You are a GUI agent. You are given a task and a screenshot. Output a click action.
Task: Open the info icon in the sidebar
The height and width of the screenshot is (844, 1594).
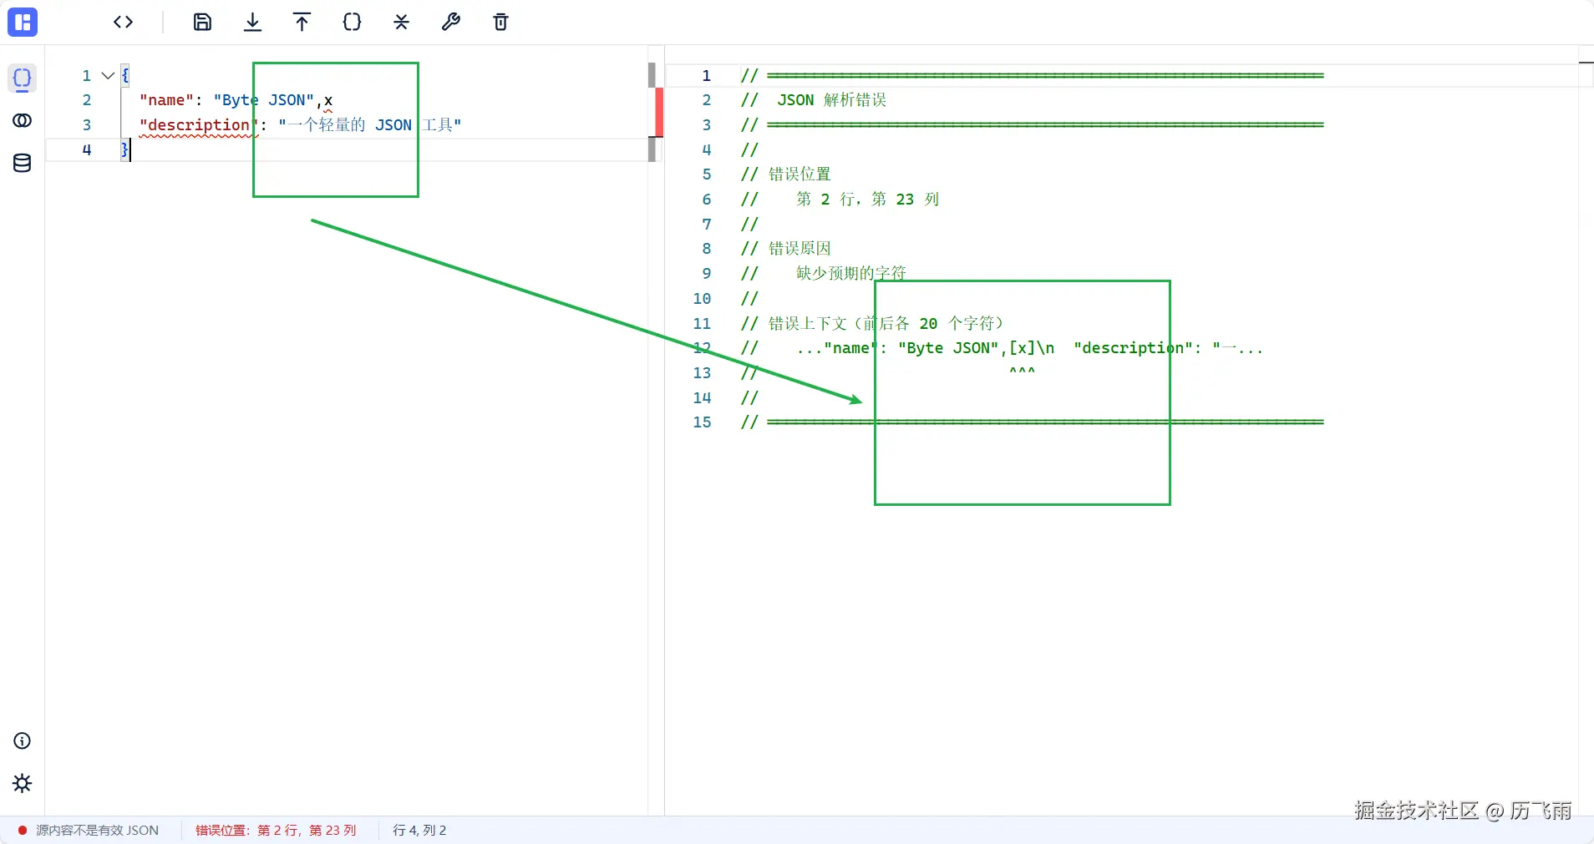23,740
